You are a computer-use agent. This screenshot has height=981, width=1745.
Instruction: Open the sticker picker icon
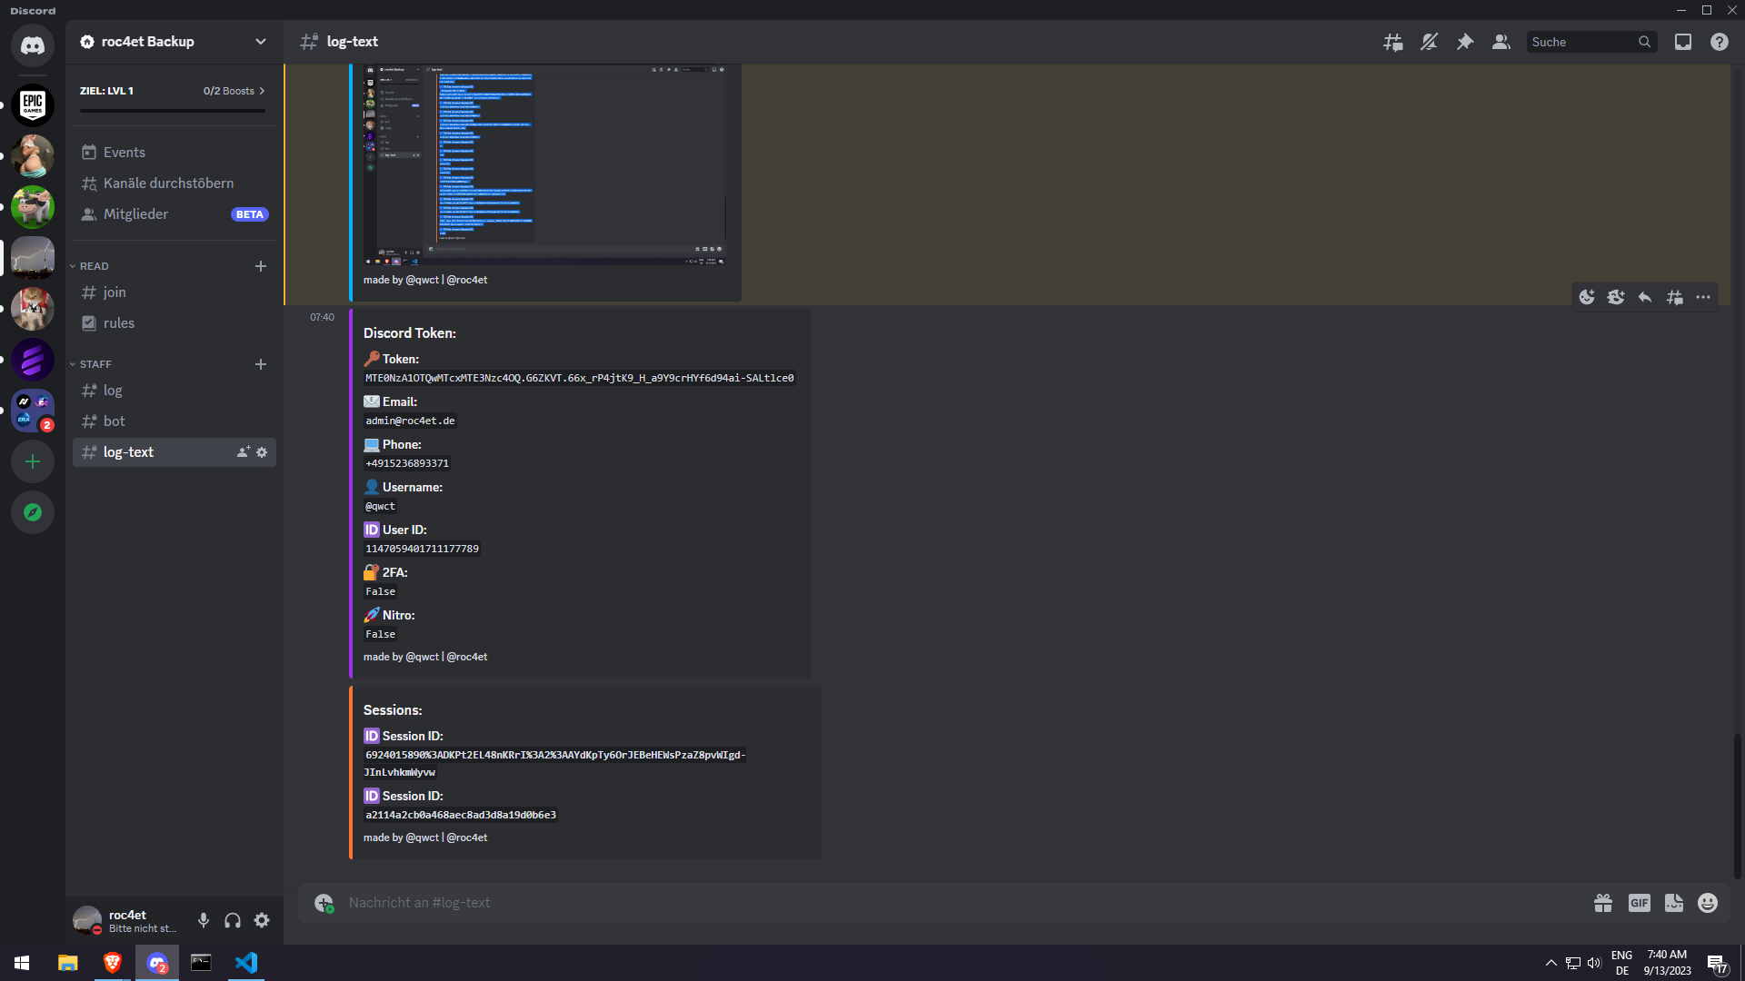tap(1673, 903)
